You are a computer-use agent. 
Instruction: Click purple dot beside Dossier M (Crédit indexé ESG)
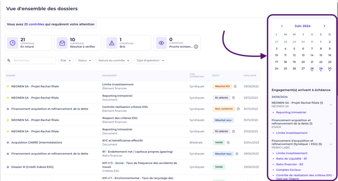[8, 167]
